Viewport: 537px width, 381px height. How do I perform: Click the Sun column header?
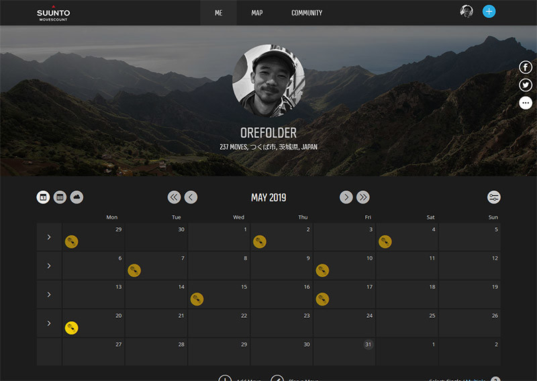click(x=493, y=217)
